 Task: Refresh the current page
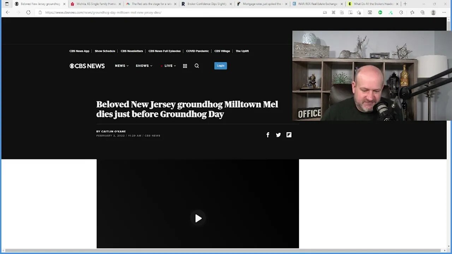click(28, 12)
